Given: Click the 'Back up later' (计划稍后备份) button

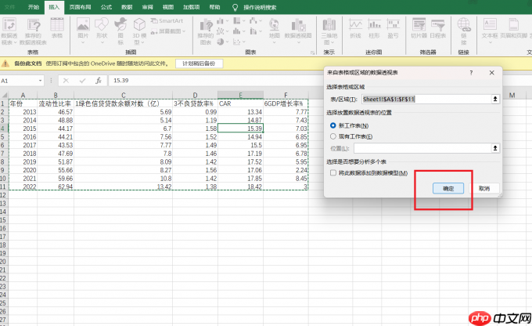Looking at the screenshot, I should tap(199, 63).
